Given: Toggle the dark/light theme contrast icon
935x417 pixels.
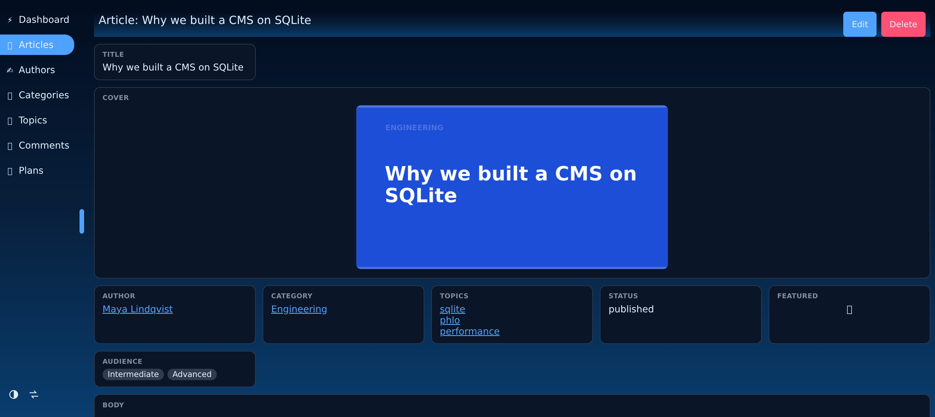Looking at the screenshot, I should click(x=14, y=394).
